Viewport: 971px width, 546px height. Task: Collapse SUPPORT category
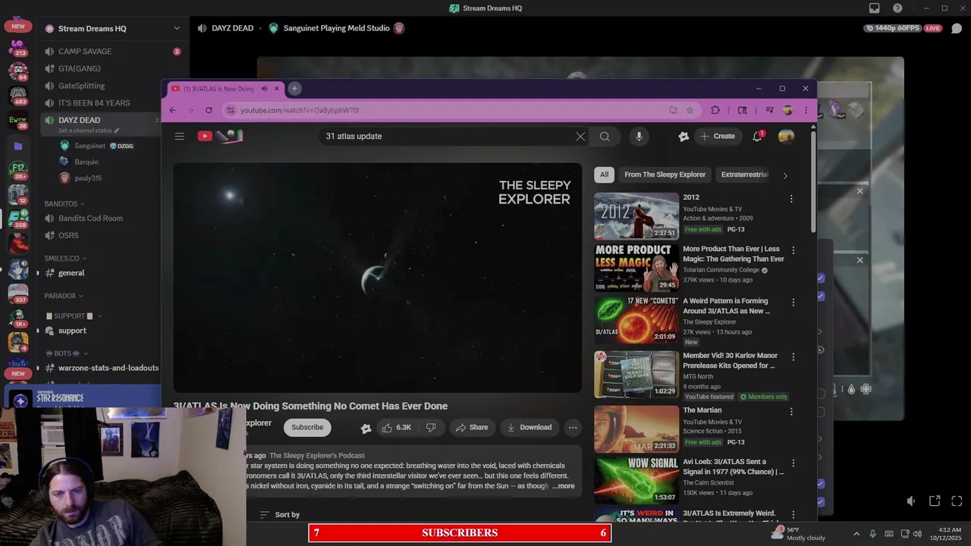pyautogui.click(x=74, y=316)
